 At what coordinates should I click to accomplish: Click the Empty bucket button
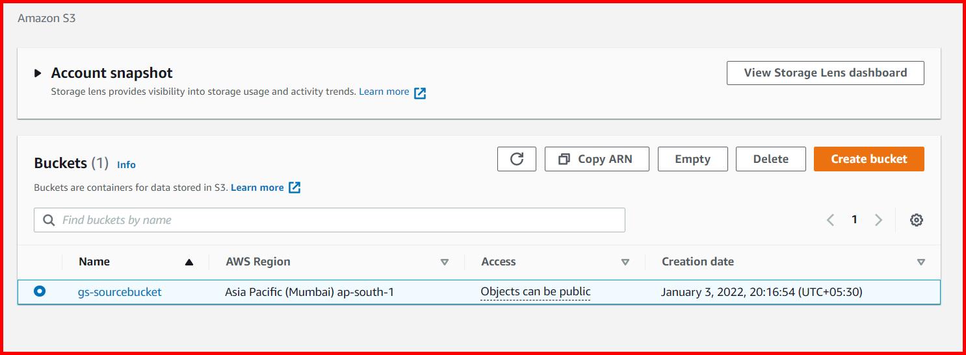point(692,159)
